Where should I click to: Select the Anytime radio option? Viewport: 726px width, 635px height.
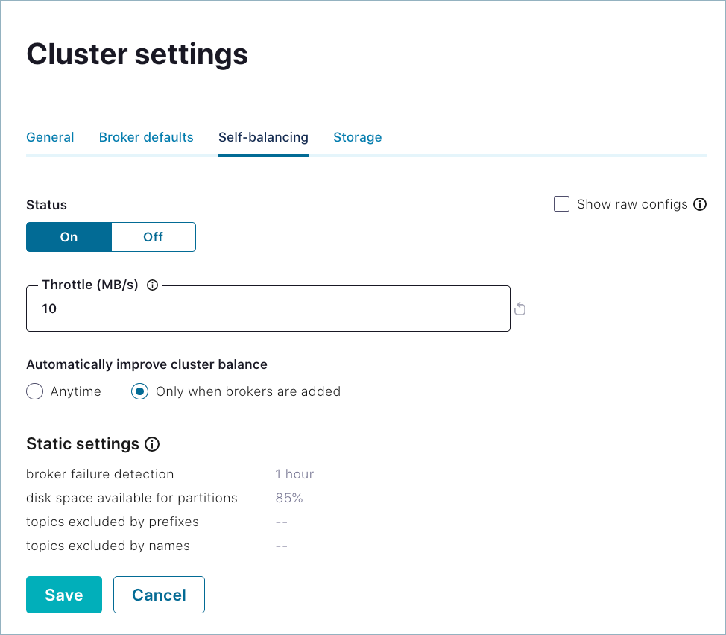tap(35, 391)
